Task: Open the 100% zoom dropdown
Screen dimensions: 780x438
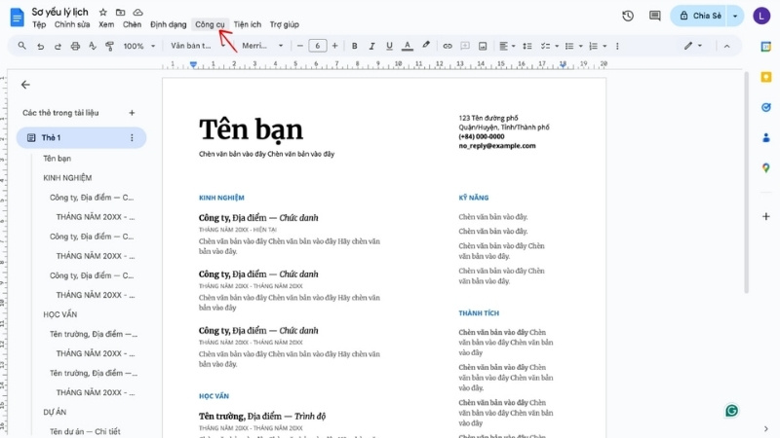Action: (x=138, y=46)
